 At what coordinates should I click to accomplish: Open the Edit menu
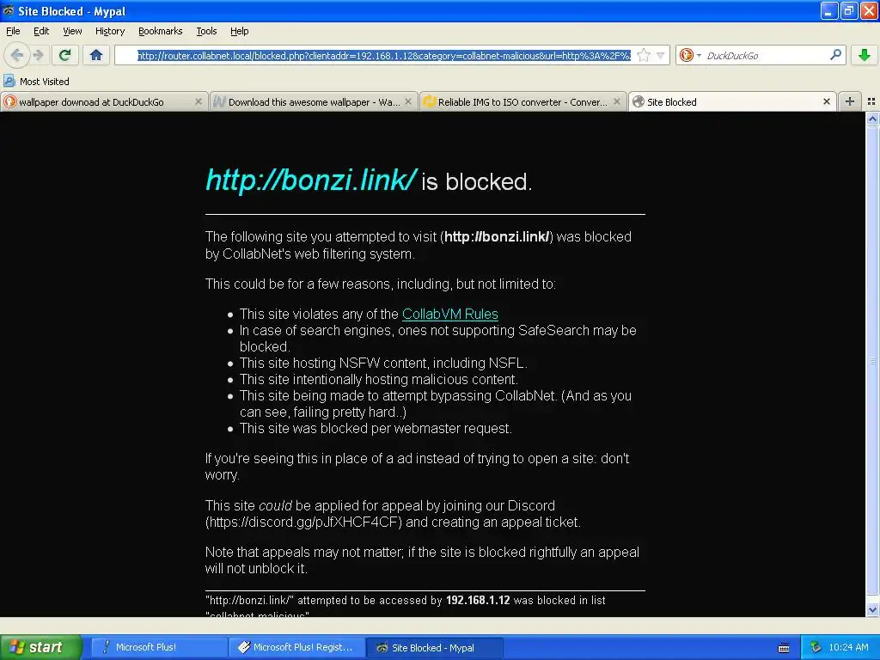coord(41,31)
